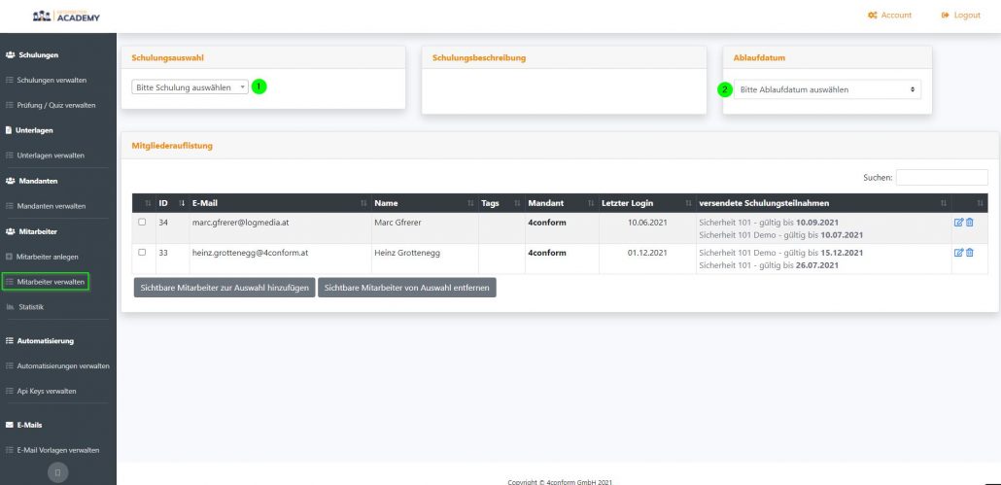Select checkbox for marc.gfrerer@logmedia.at row
Screen dimensions: 1001x485
click(x=143, y=223)
